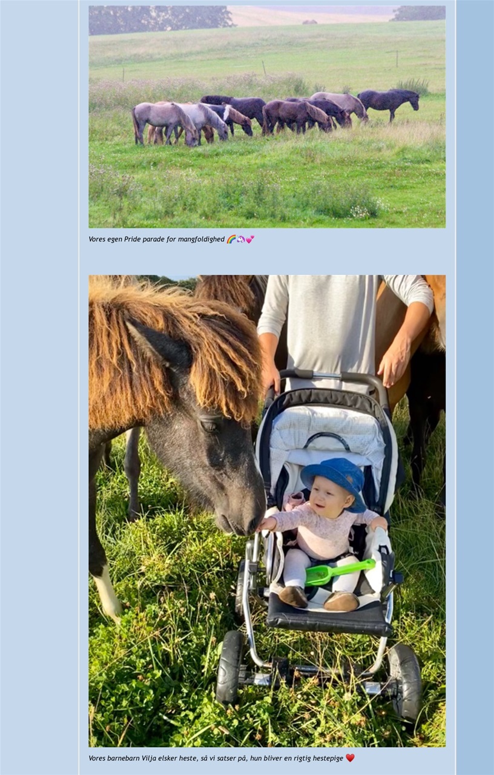Screen dimensions: 494x775
Task: Open the baby in stroller photo
Action: click(267, 511)
